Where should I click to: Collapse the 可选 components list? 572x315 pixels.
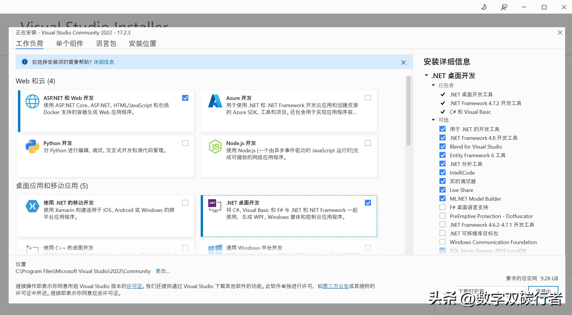pos(433,120)
